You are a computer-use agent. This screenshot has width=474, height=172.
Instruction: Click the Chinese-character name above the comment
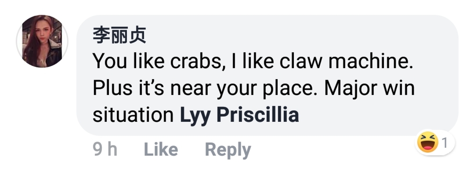tap(119, 35)
